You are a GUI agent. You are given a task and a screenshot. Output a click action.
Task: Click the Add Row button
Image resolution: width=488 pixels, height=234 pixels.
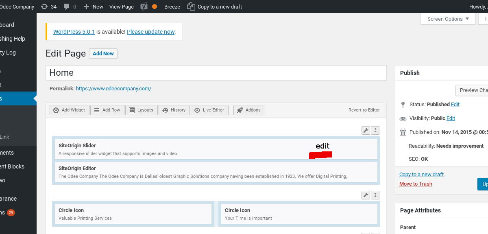107,110
